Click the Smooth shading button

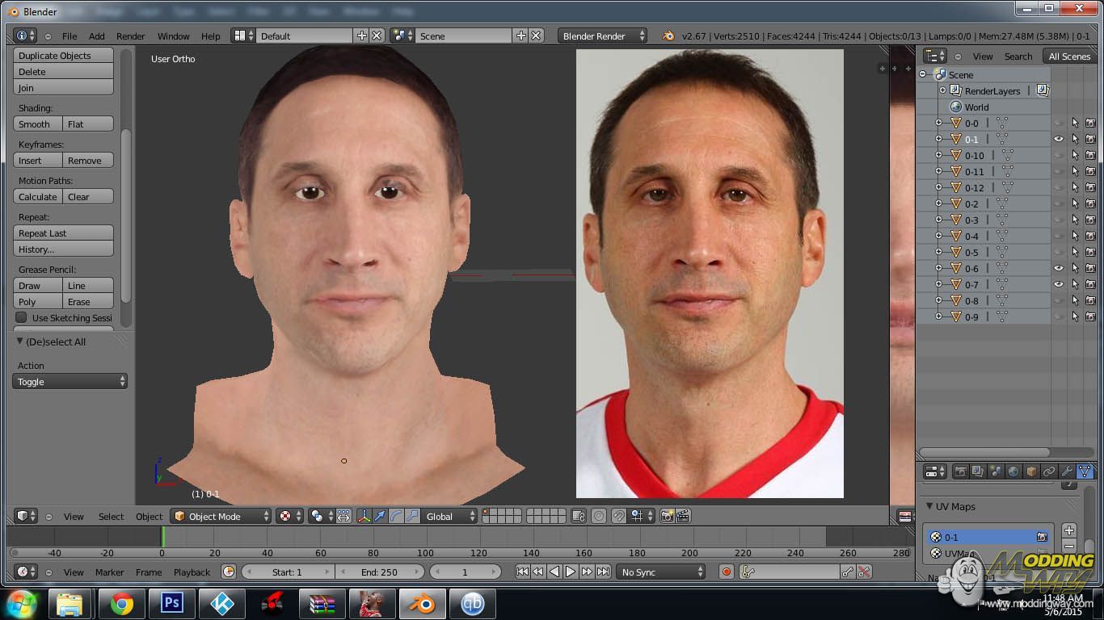pyautogui.click(x=37, y=124)
